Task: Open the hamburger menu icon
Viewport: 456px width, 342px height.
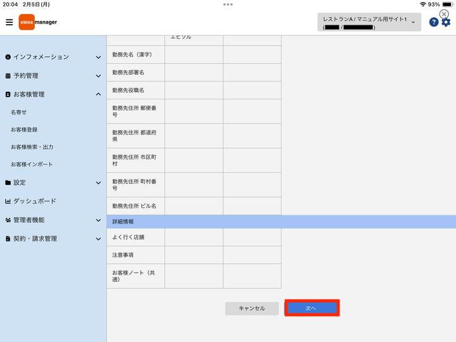Action: tap(9, 22)
